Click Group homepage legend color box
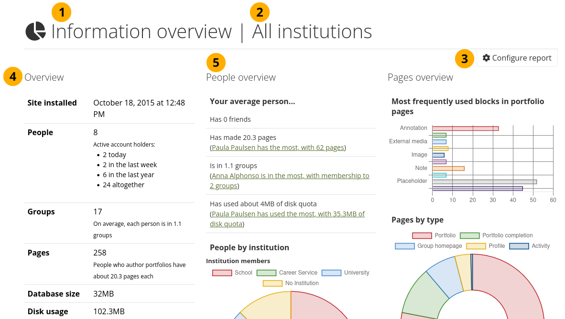Screen dimensions: 565x319 [x=404, y=246]
